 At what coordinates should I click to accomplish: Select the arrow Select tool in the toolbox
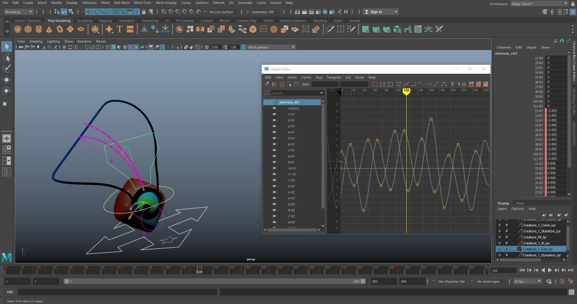point(7,46)
